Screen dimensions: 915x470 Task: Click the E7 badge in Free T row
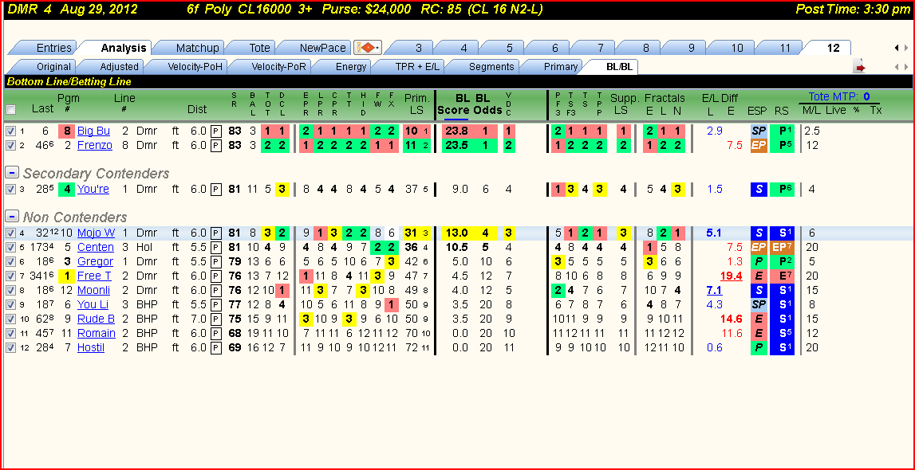pos(782,276)
